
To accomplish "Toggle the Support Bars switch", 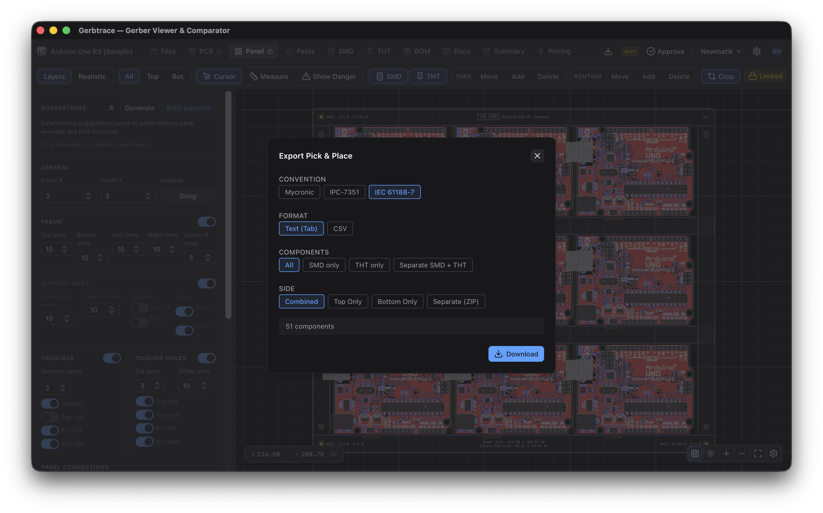I will click(206, 283).
